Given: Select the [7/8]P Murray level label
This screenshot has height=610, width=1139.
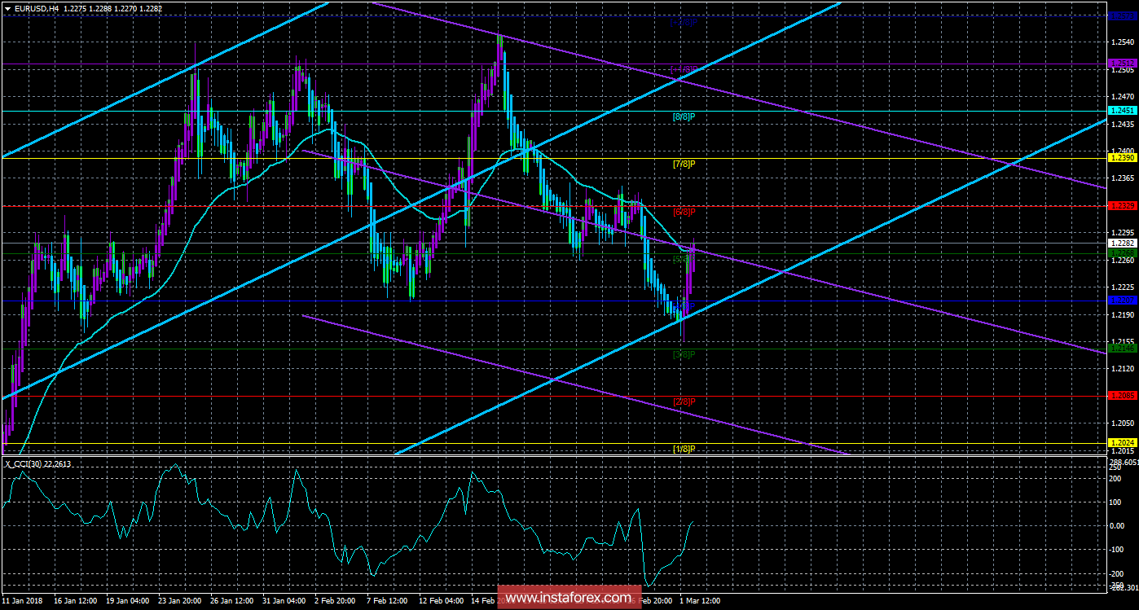Looking at the screenshot, I should (683, 164).
